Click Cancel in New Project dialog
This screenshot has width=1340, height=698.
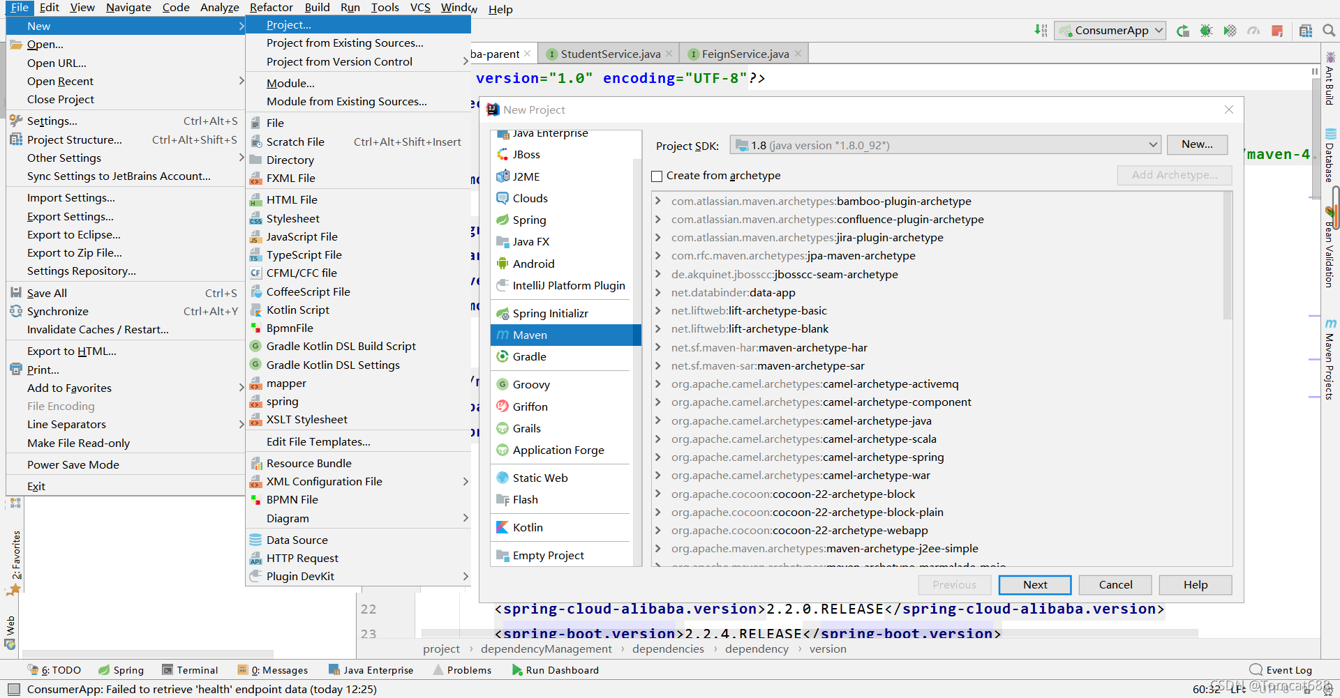click(1115, 584)
